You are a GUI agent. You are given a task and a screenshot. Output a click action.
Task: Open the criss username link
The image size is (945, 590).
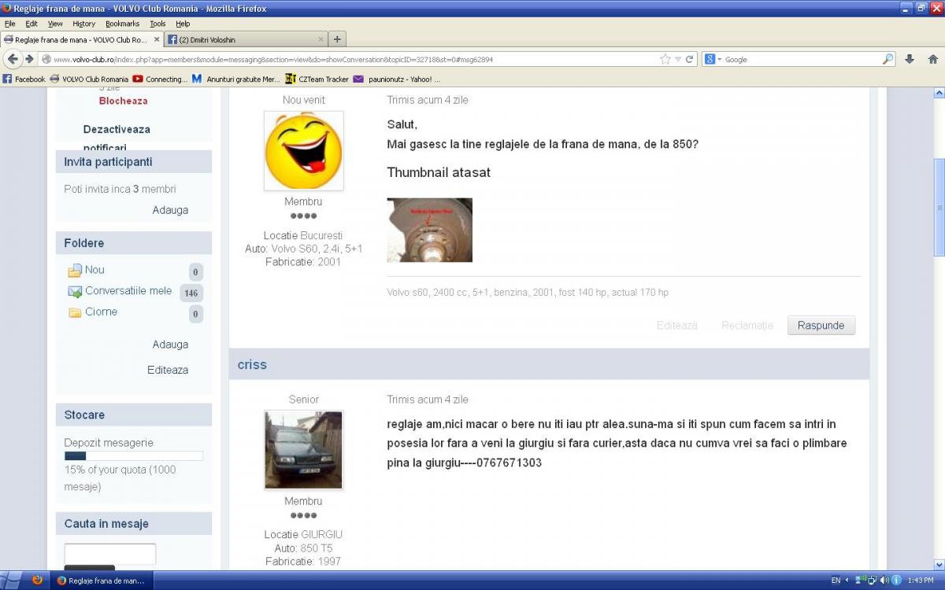pyautogui.click(x=252, y=364)
